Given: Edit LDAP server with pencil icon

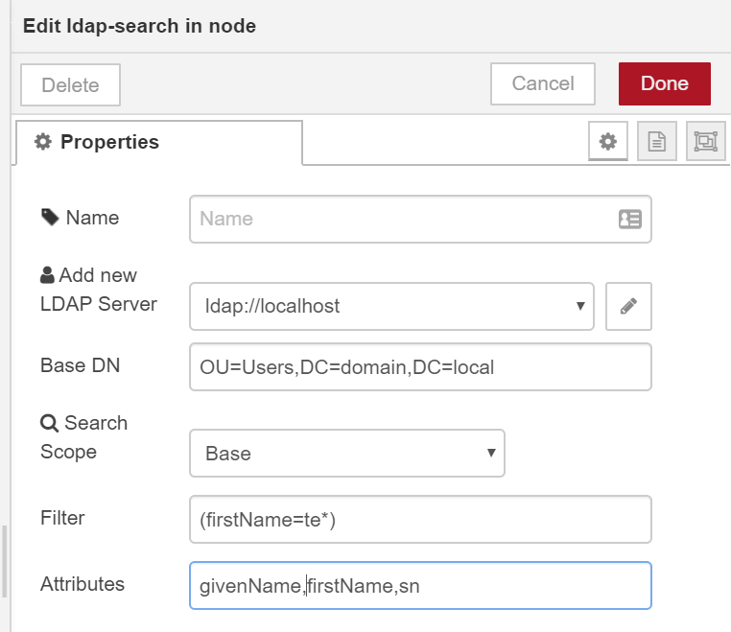Looking at the screenshot, I should point(628,306).
